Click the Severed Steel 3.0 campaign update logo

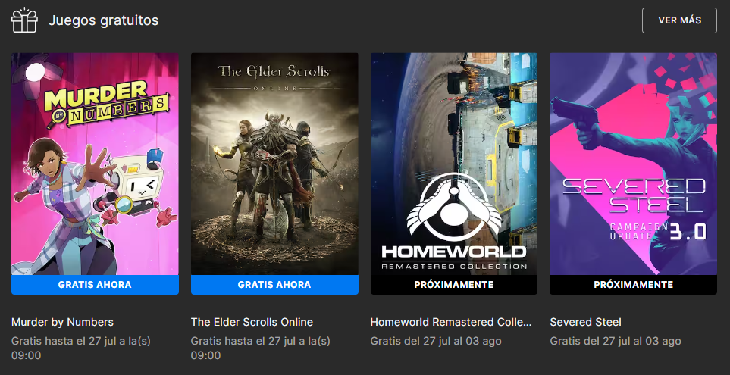(x=635, y=208)
